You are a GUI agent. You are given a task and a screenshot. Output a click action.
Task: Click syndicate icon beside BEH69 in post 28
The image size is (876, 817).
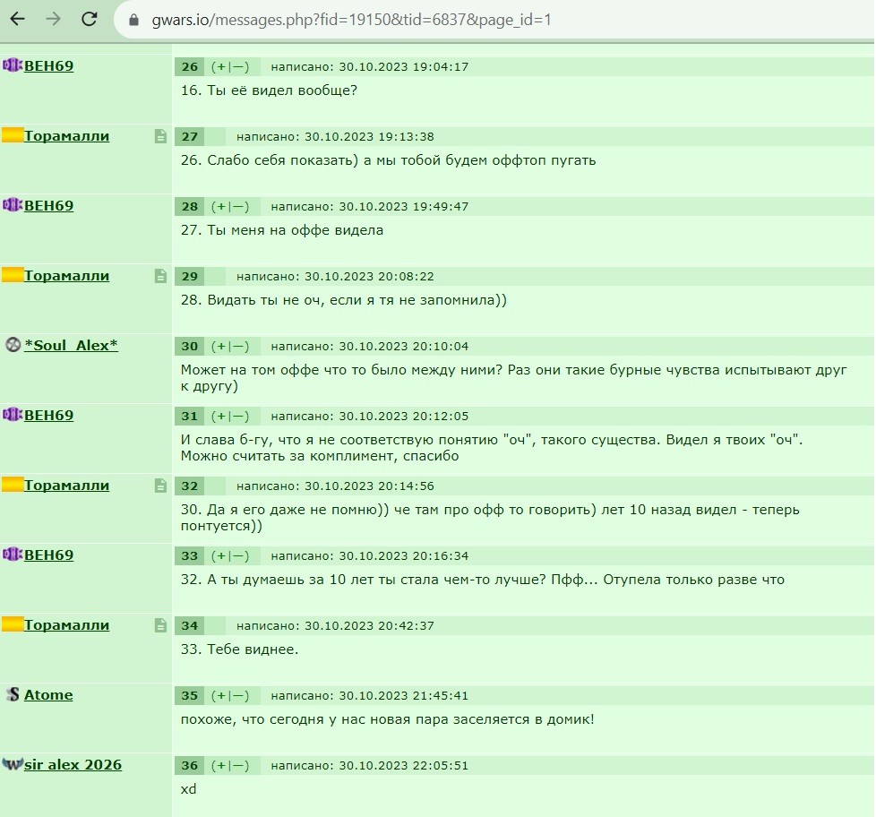click(13, 205)
